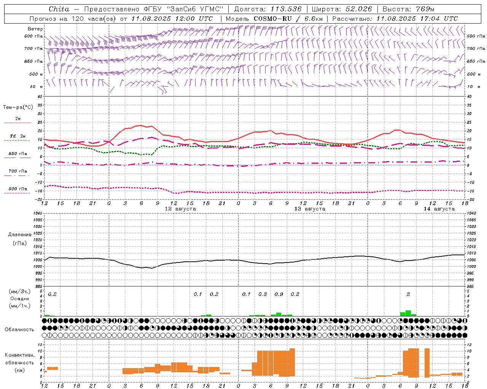Screen dimensions: 487x389
Task: Click the '700 гПа' temperature legend entry
Action: pyautogui.click(x=18, y=171)
